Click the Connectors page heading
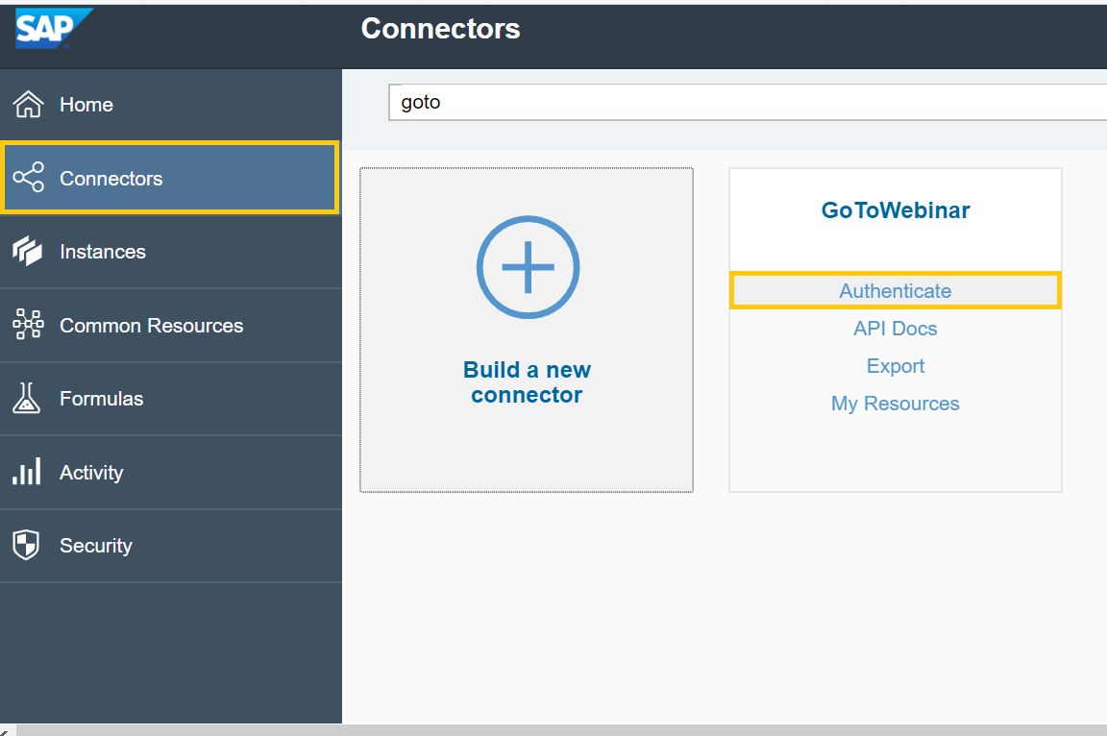 pyautogui.click(x=440, y=29)
